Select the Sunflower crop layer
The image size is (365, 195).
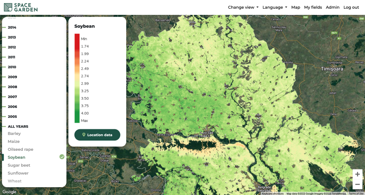click(18, 173)
